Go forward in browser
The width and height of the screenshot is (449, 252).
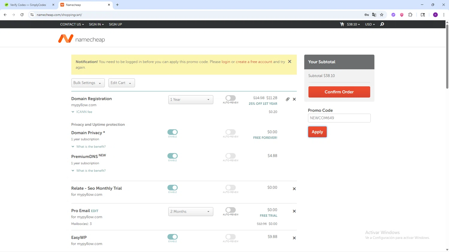click(13, 15)
